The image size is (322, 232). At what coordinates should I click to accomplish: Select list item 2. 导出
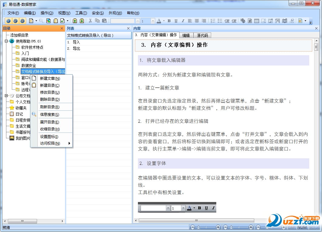pyautogui.click(x=98, y=49)
